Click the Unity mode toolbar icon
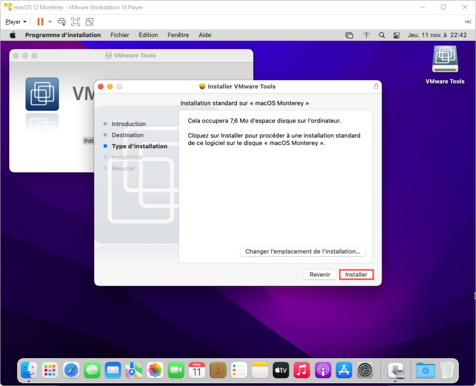 click(89, 21)
